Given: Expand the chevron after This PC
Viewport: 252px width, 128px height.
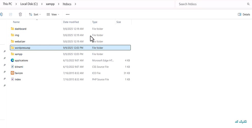Looking at the screenshot, I should [16, 4].
